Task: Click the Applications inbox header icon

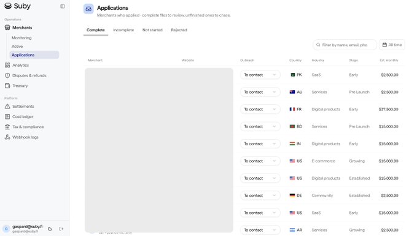Action: (88, 9)
